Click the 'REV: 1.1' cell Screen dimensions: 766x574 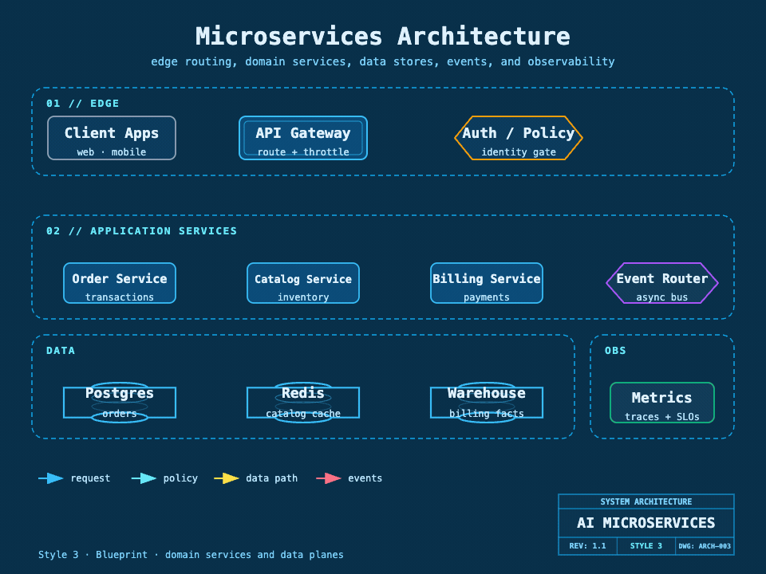point(587,545)
